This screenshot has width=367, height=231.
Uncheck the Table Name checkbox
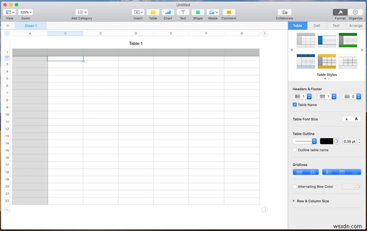[x=295, y=105]
